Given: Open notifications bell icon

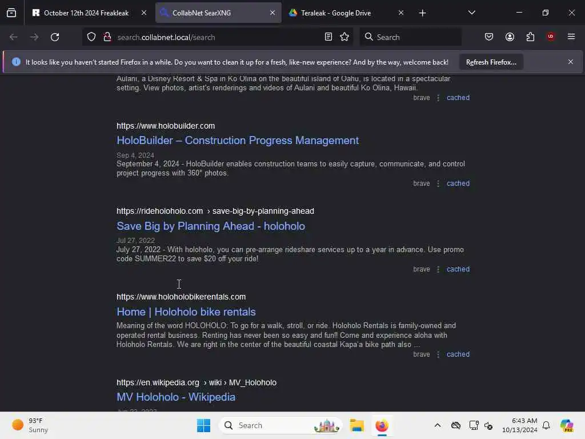Looking at the screenshot, I should pyautogui.click(x=546, y=425).
